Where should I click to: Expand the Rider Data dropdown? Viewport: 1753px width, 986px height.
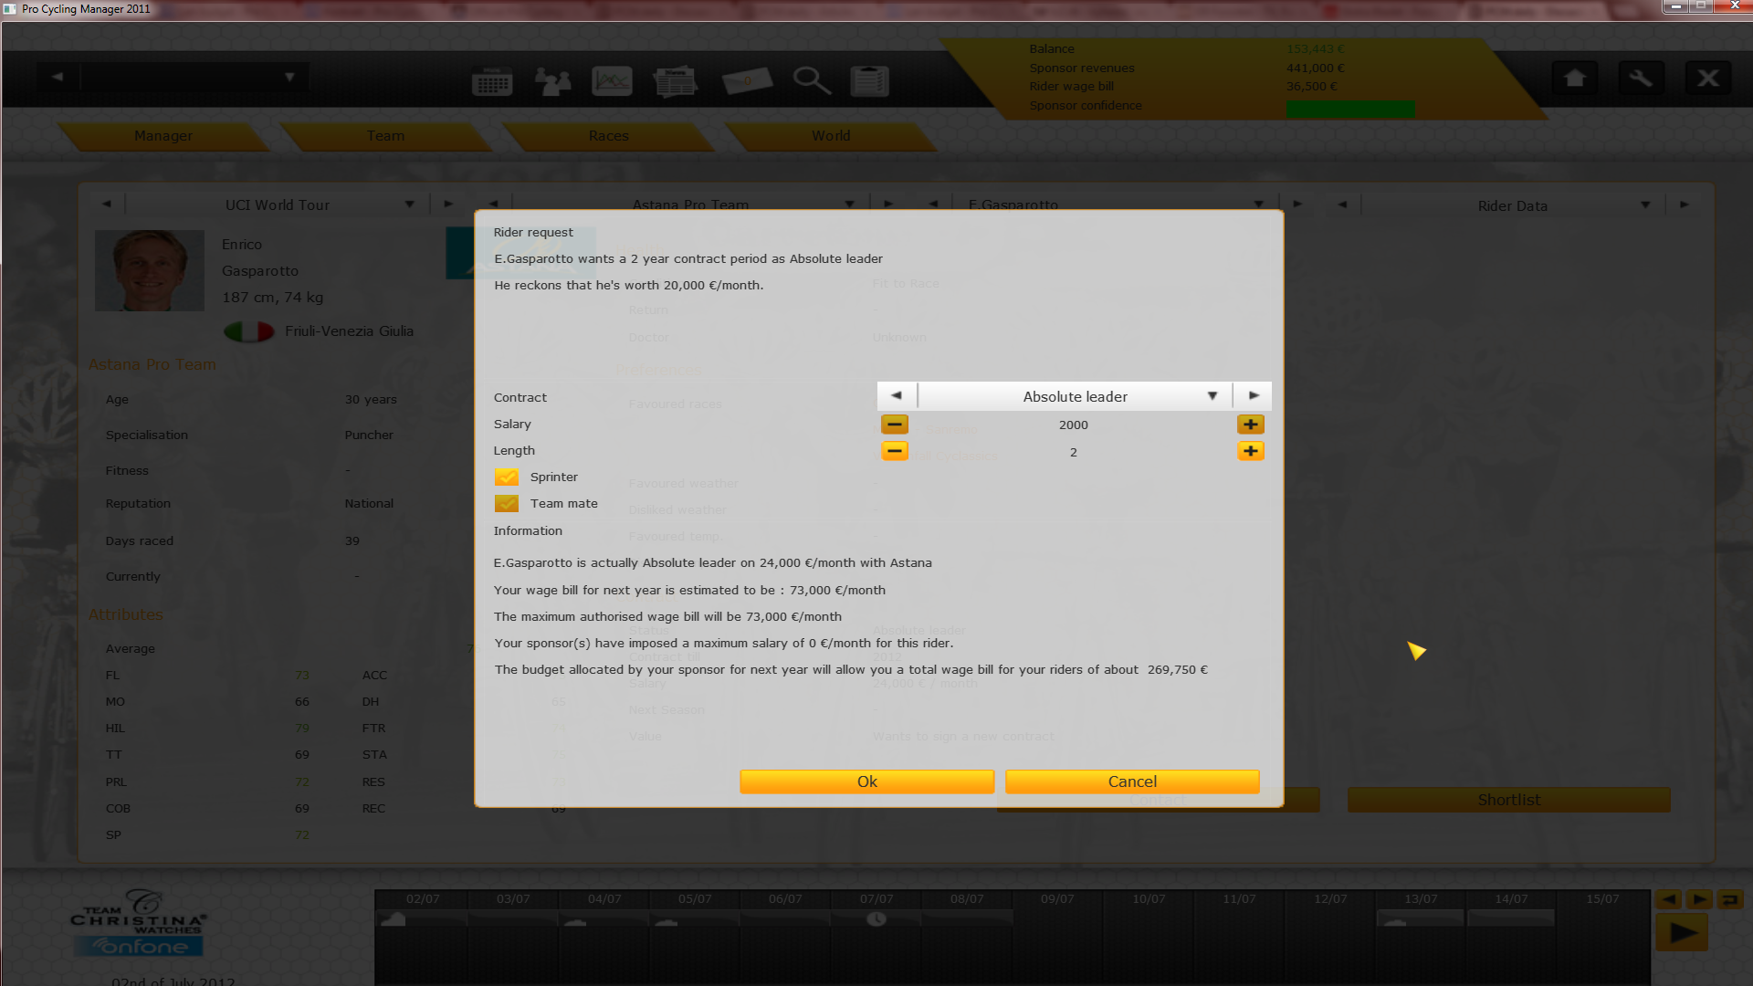(1644, 205)
